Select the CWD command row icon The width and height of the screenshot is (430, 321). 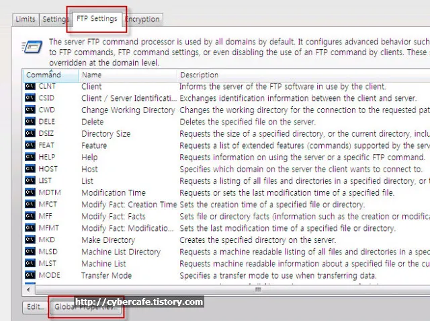click(30, 110)
